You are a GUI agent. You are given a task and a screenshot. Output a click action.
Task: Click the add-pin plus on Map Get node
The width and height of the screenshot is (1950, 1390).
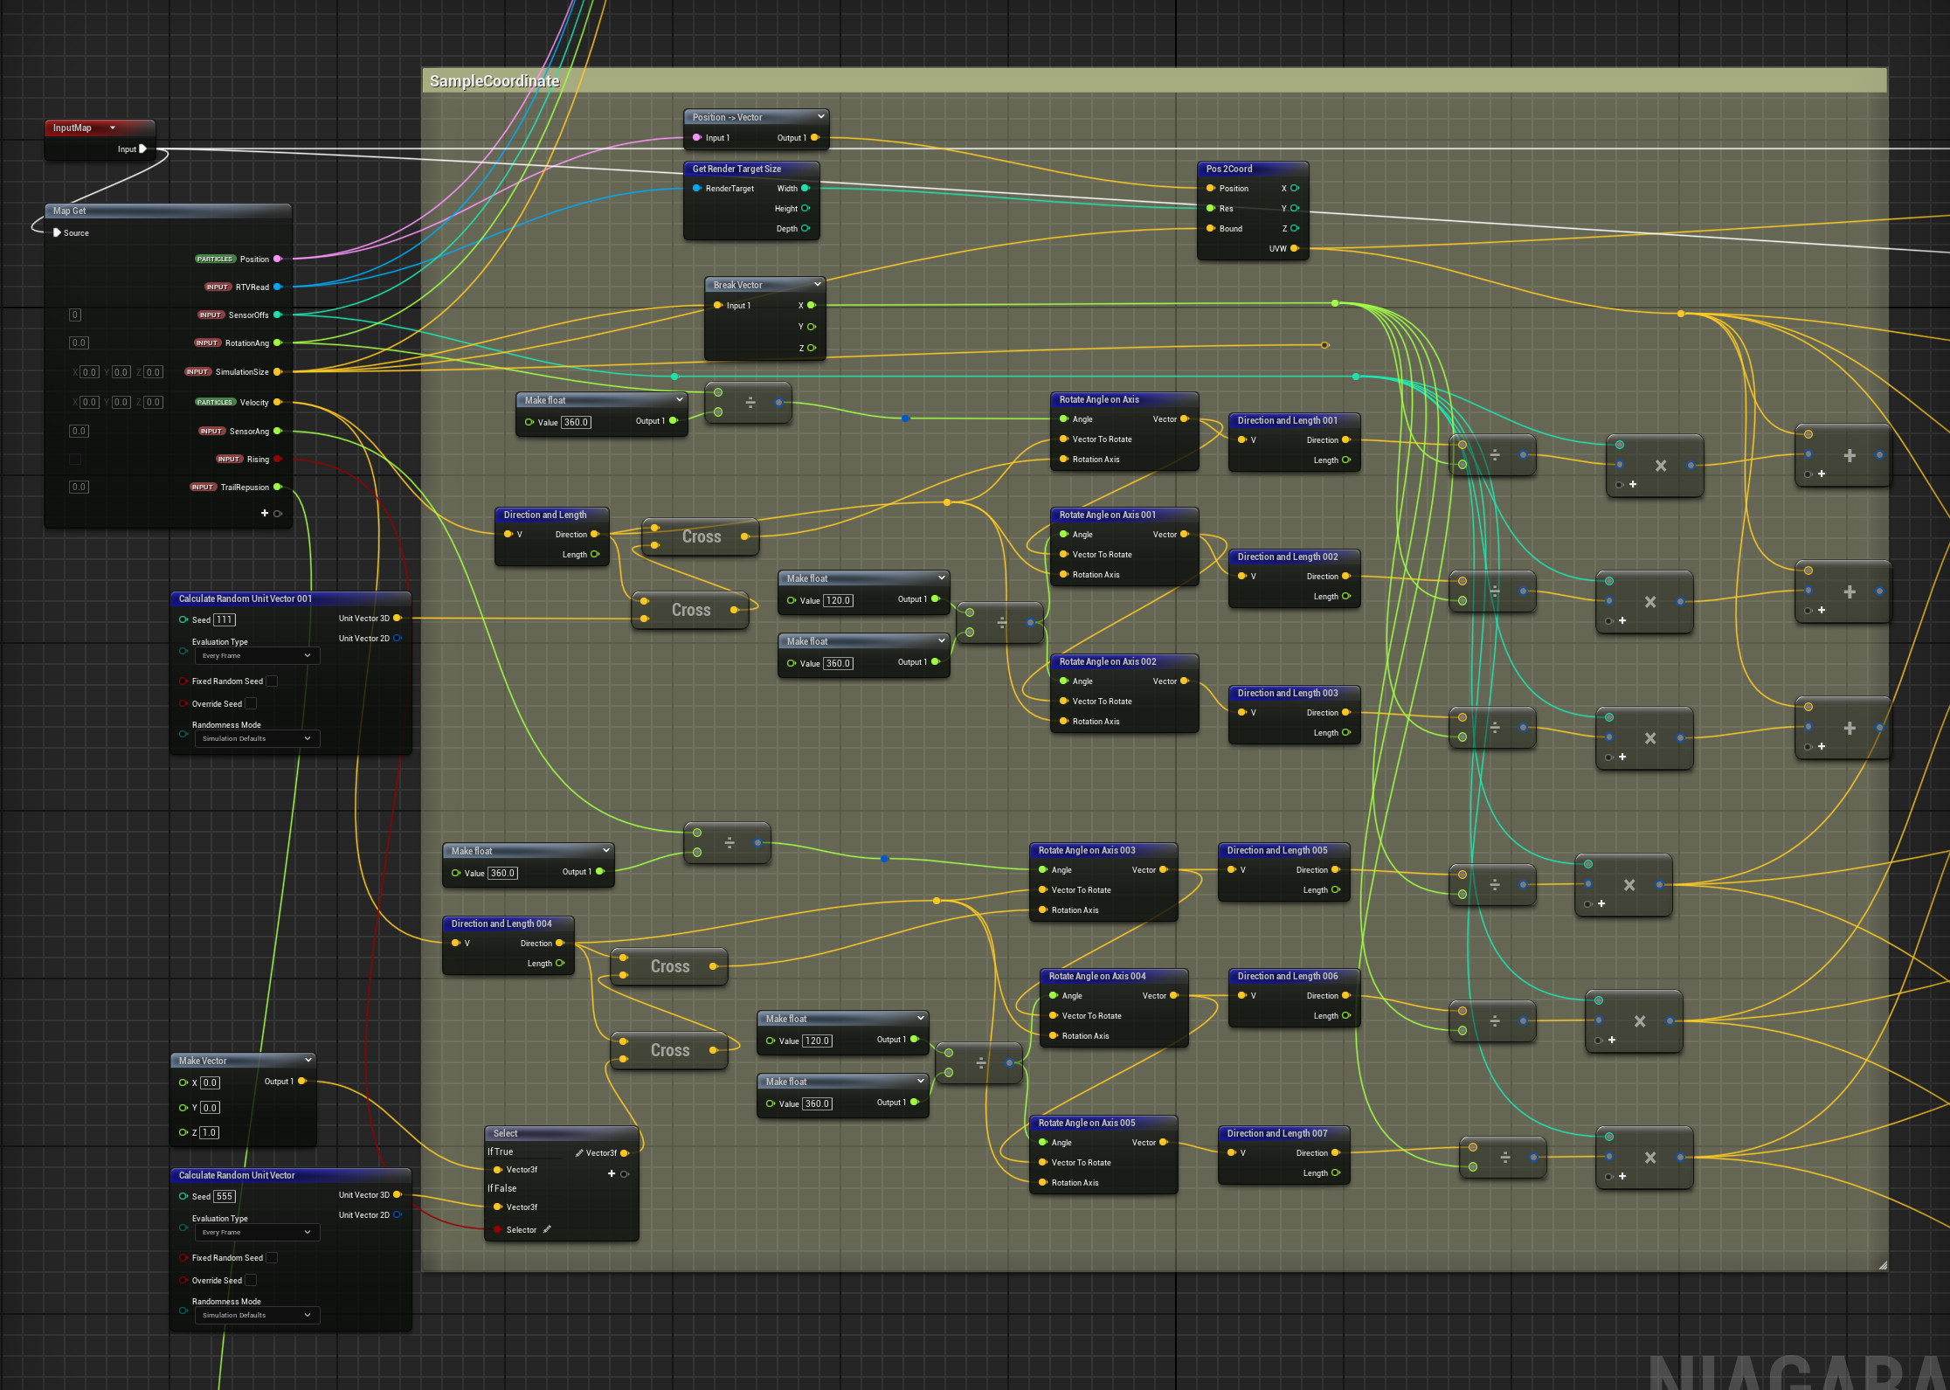point(264,513)
